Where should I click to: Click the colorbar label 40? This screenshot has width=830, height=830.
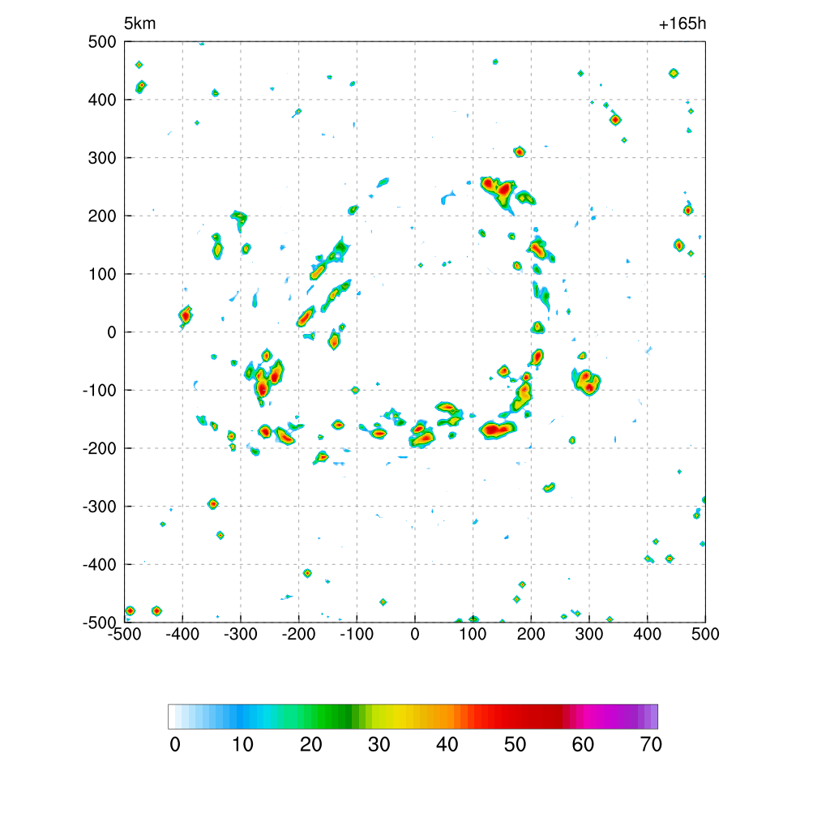click(x=447, y=745)
